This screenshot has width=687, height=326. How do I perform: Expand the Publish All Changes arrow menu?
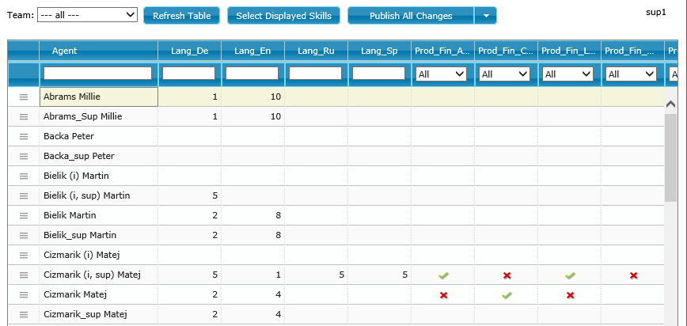(x=485, y=16)
